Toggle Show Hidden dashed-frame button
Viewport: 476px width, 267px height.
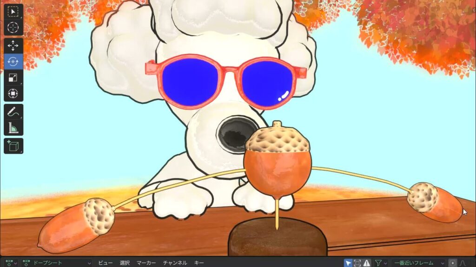pyautogui.click(x=357, y=263)
